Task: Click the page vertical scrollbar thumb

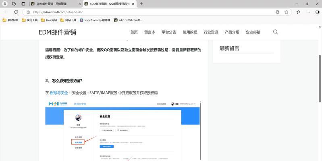Action: 320,78
